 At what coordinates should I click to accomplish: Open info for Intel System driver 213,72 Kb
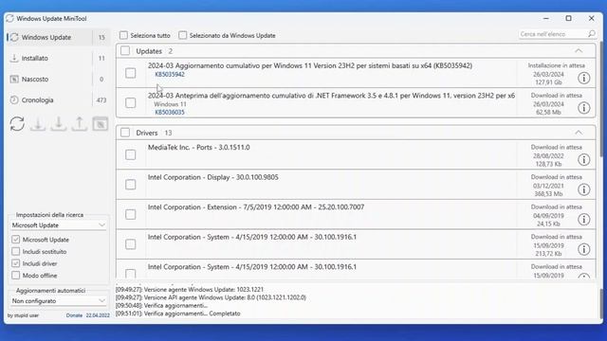[584, 249]
